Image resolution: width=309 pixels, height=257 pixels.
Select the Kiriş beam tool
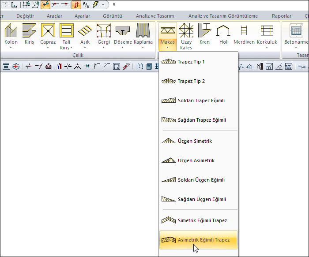coord(29,31)
